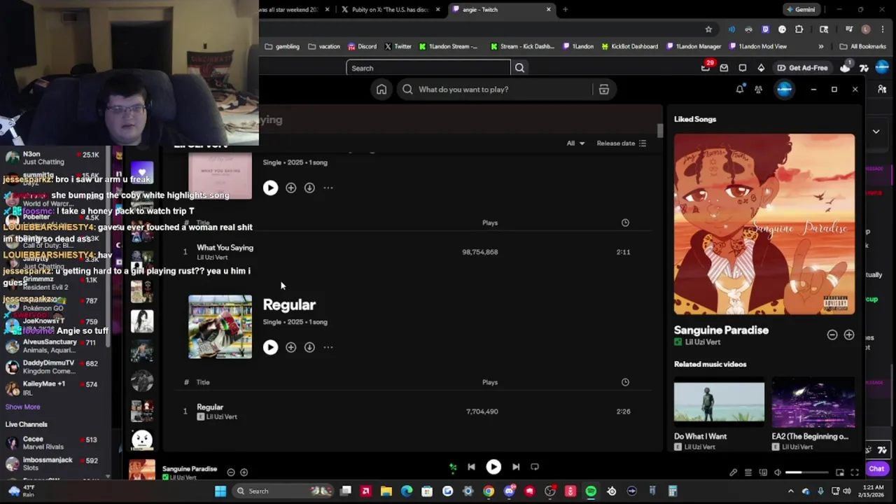Mute Spotify volume
This screenshot has width=896, height=504.
[x=777, y=472]
